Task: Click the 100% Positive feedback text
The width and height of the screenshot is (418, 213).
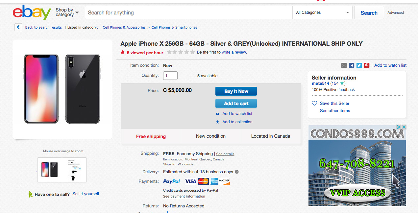Action: 333,90
